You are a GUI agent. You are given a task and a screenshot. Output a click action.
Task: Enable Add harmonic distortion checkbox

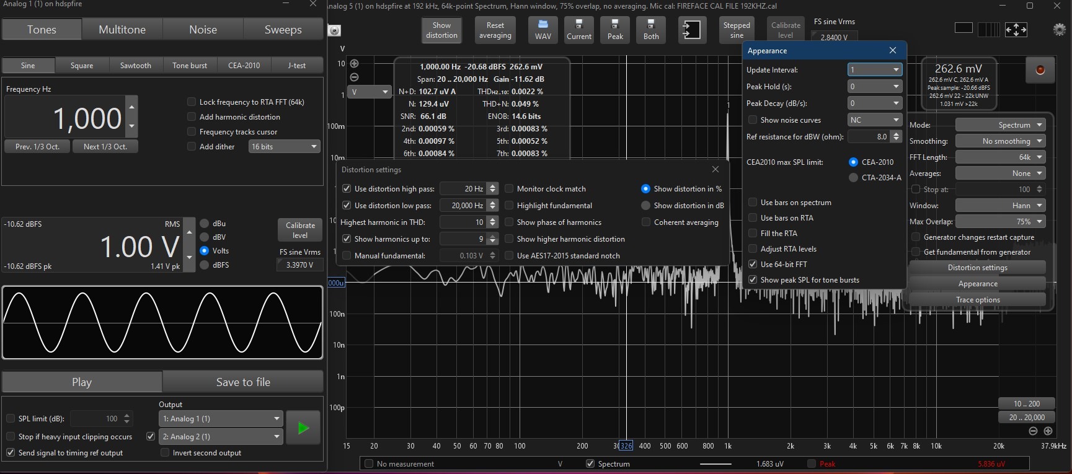coord(192,116)
